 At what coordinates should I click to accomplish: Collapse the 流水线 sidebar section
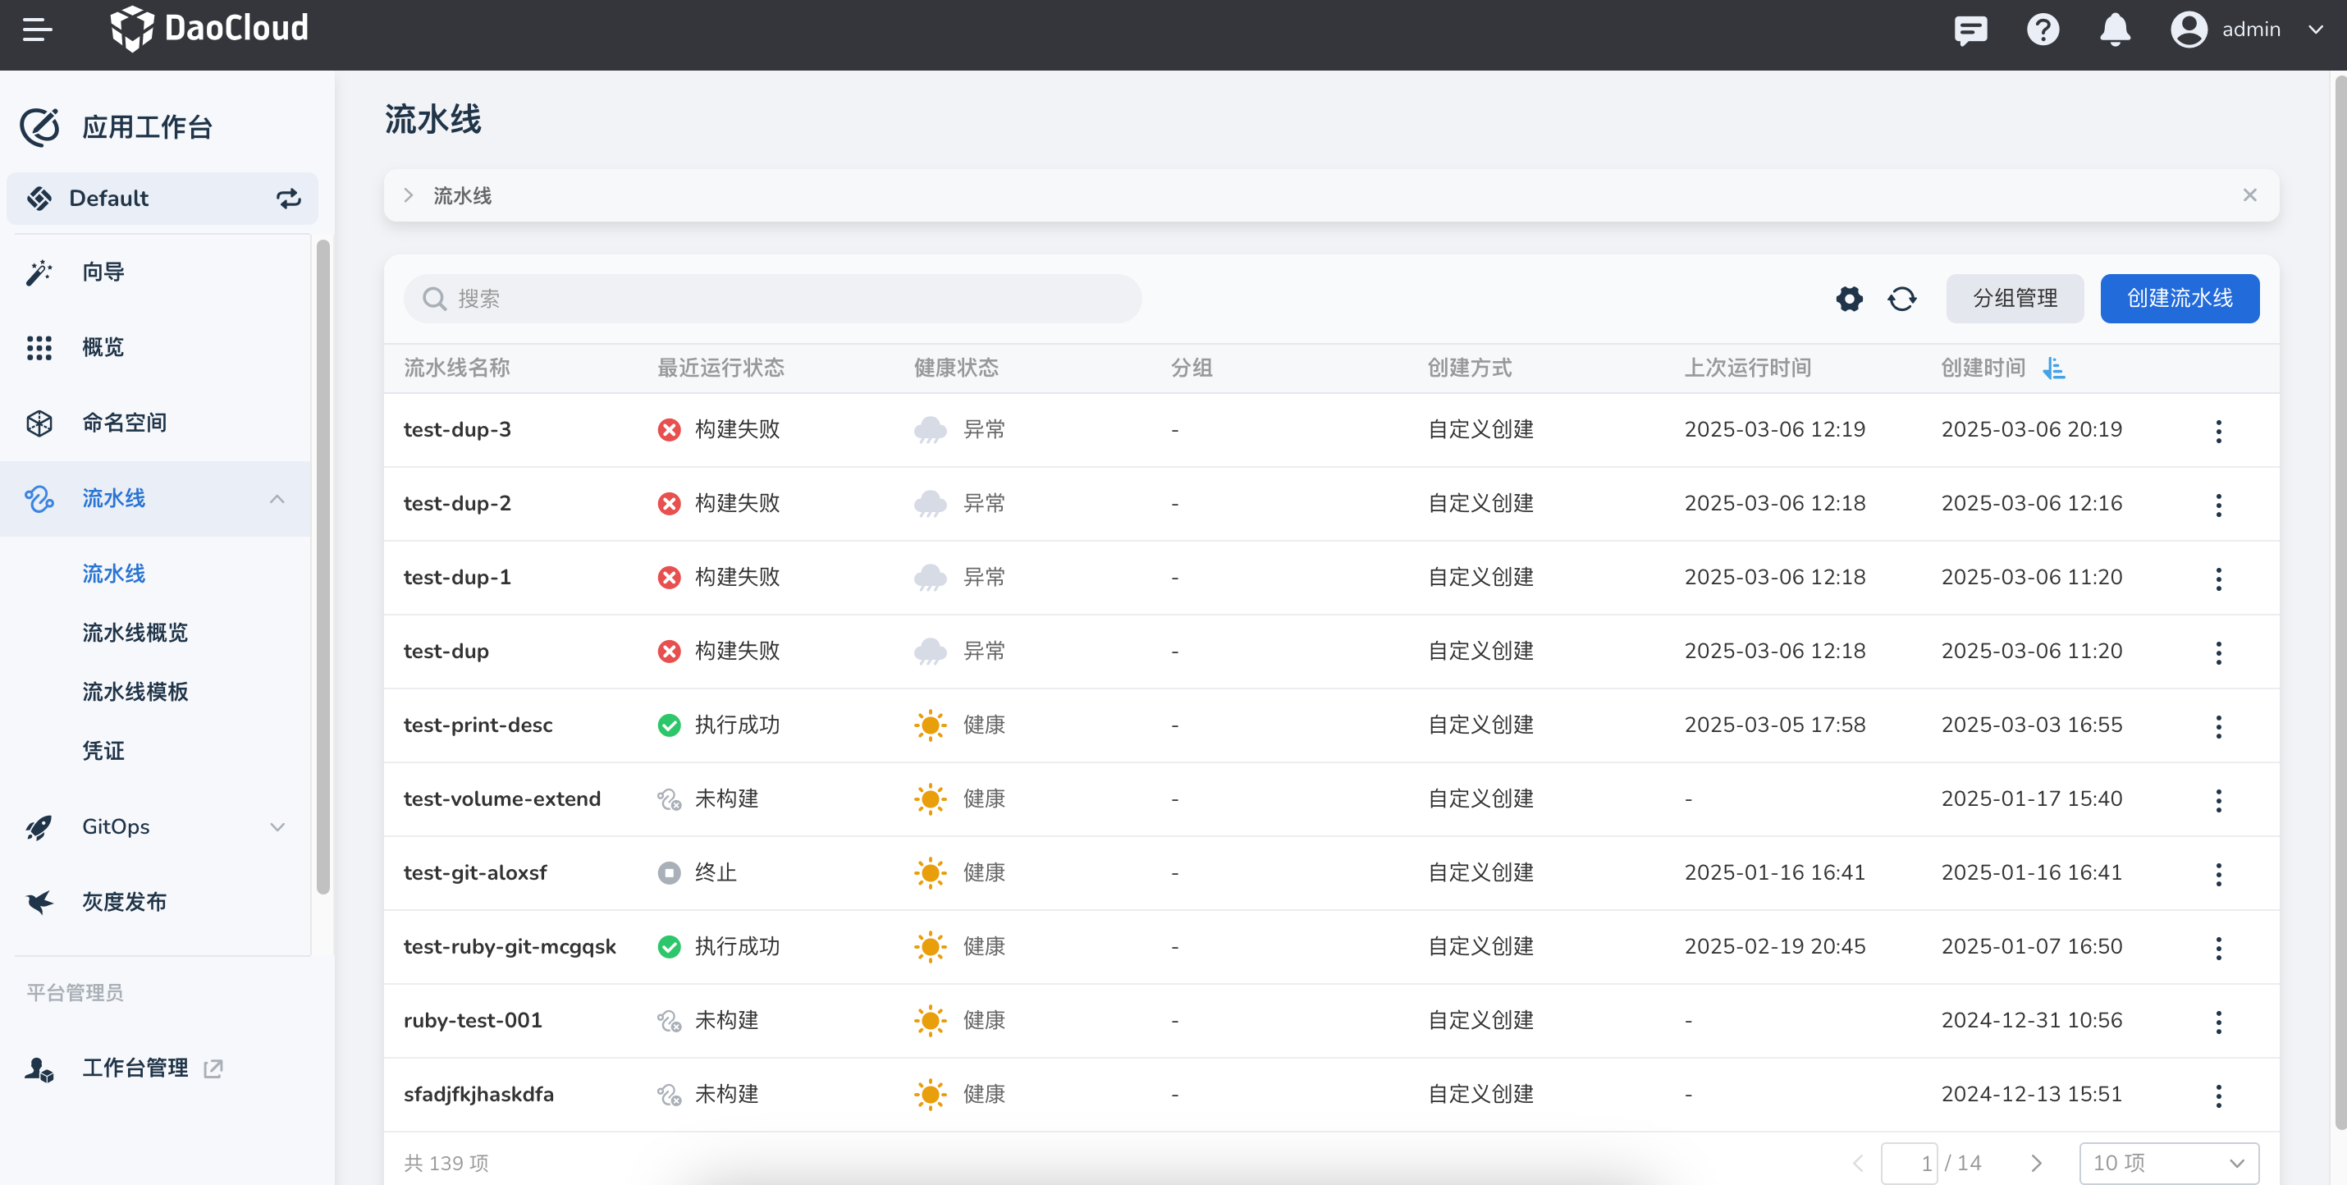coord(277,499)
